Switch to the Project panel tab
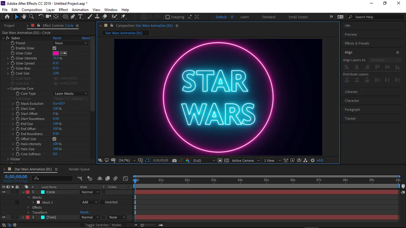 (x=9, y=26)
